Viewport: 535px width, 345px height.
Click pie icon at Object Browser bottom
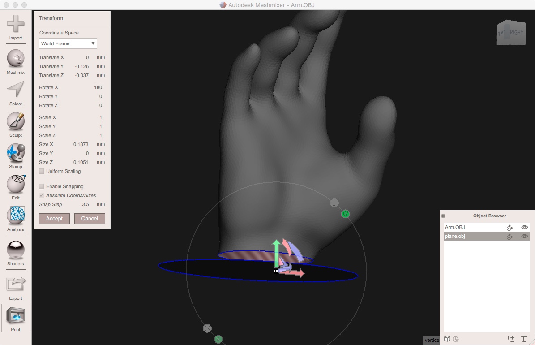(x=456, y=339)
